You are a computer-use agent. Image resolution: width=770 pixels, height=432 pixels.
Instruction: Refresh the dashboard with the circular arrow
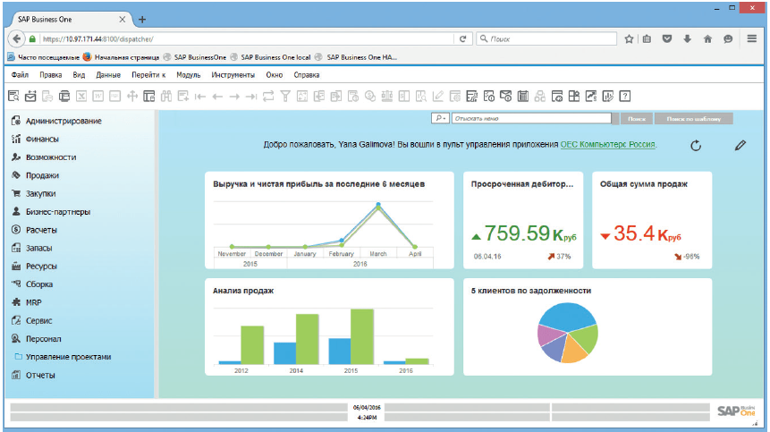pos(696,146)
